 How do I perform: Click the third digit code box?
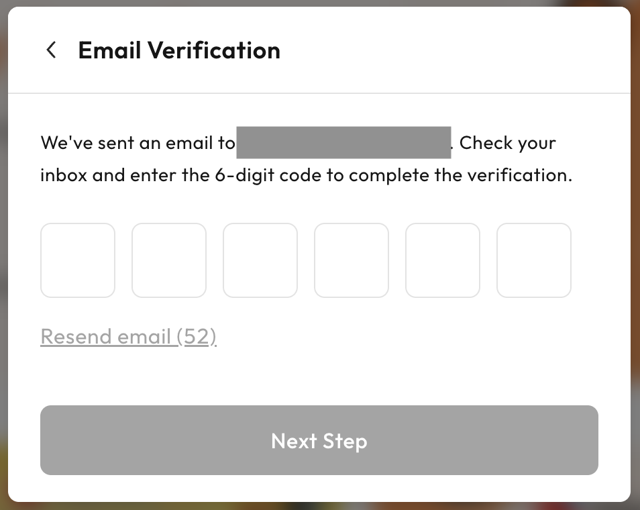[260, 260]
